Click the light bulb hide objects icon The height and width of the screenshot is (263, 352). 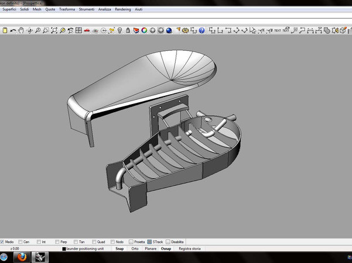point(119,30)
